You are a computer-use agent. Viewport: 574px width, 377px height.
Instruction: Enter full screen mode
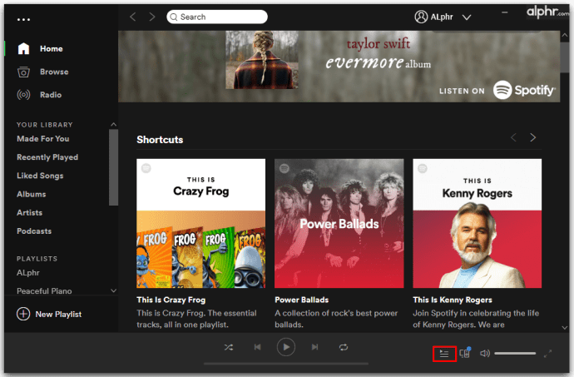(547, 354)
